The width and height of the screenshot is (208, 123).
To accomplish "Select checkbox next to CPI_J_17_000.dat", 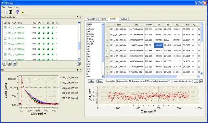I will pyautogui.click(x=5, y=43).
